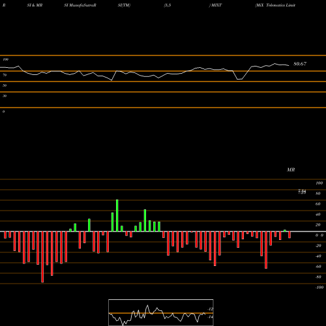Click the -100 label on MR axis

[319, 288]
